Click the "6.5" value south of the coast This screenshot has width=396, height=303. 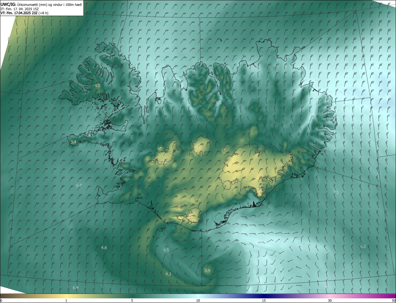[166, 250]
